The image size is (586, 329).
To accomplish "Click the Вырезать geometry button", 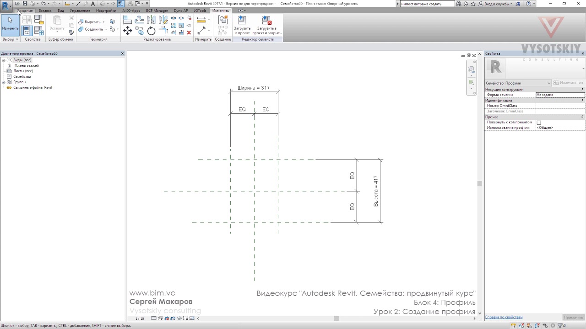I will point(92,22).
